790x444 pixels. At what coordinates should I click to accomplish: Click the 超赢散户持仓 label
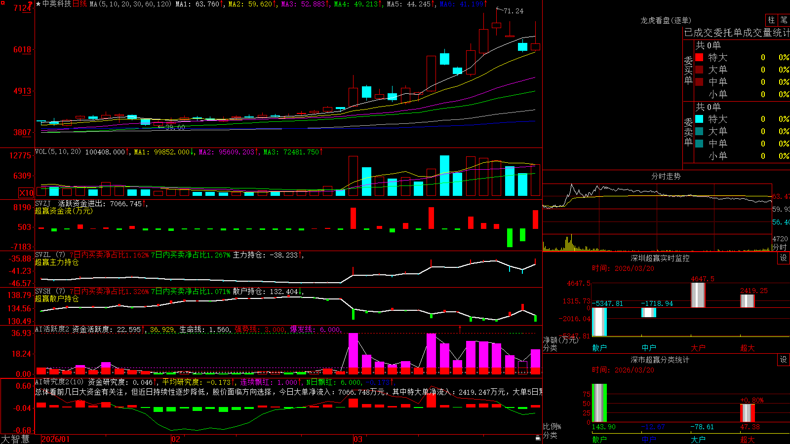point(57,298)
